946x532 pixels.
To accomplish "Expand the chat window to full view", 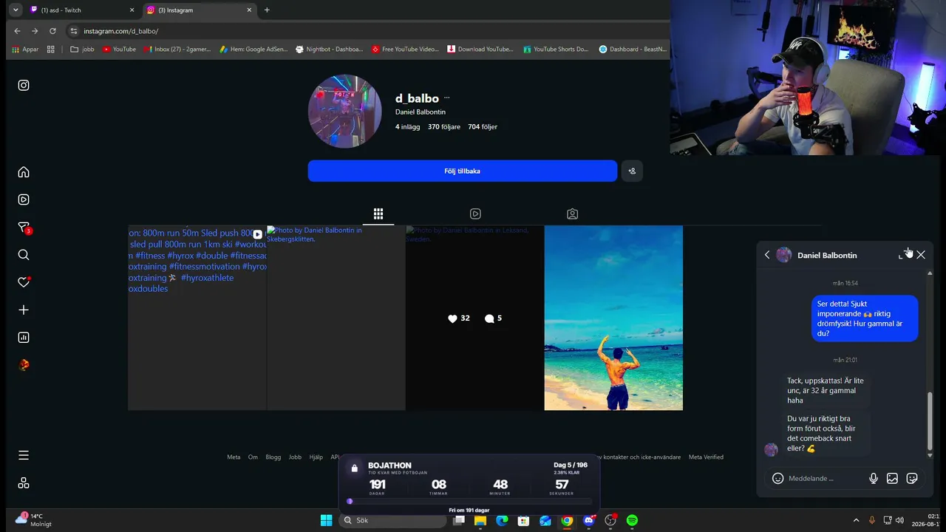I will click(x=902, y=255).
